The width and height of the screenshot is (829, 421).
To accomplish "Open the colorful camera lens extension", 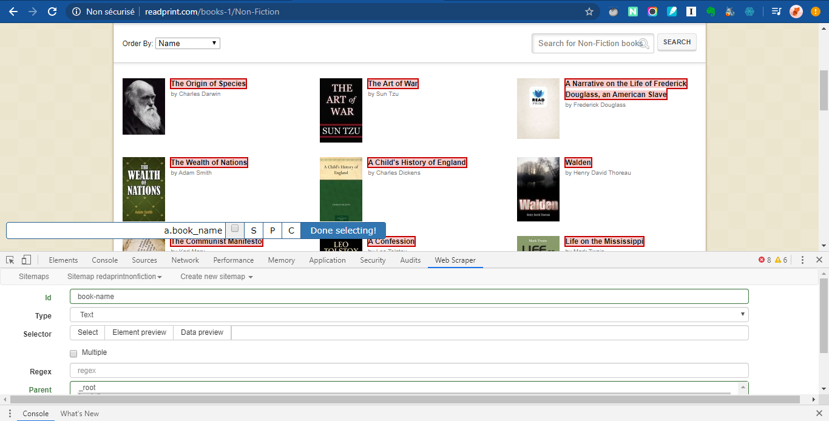I will (652, 12).
